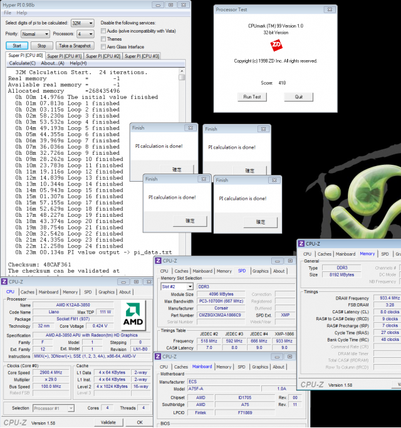Image resolution: width=401 pixels, height=428 pixels.
Task: Click Run Test in Processor Test
Action: pyautogui.click(x=252, y=97)
